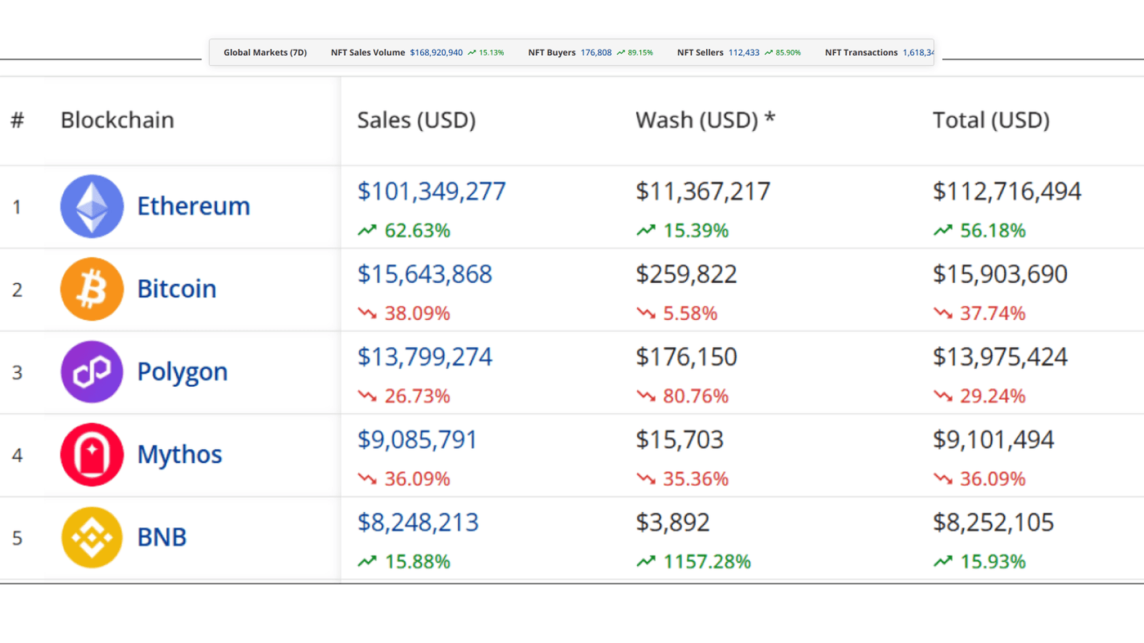The height and width of the screenshot is (643, 1144).
Task: Click Mythos sales value $9,085,791
Action: coord(417,440)
